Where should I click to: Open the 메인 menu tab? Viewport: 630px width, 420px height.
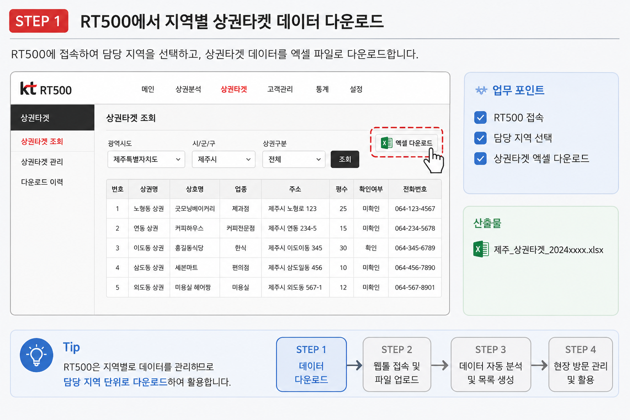148,89
